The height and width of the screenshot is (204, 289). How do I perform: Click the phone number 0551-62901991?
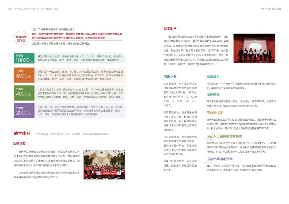click(59, 134)
